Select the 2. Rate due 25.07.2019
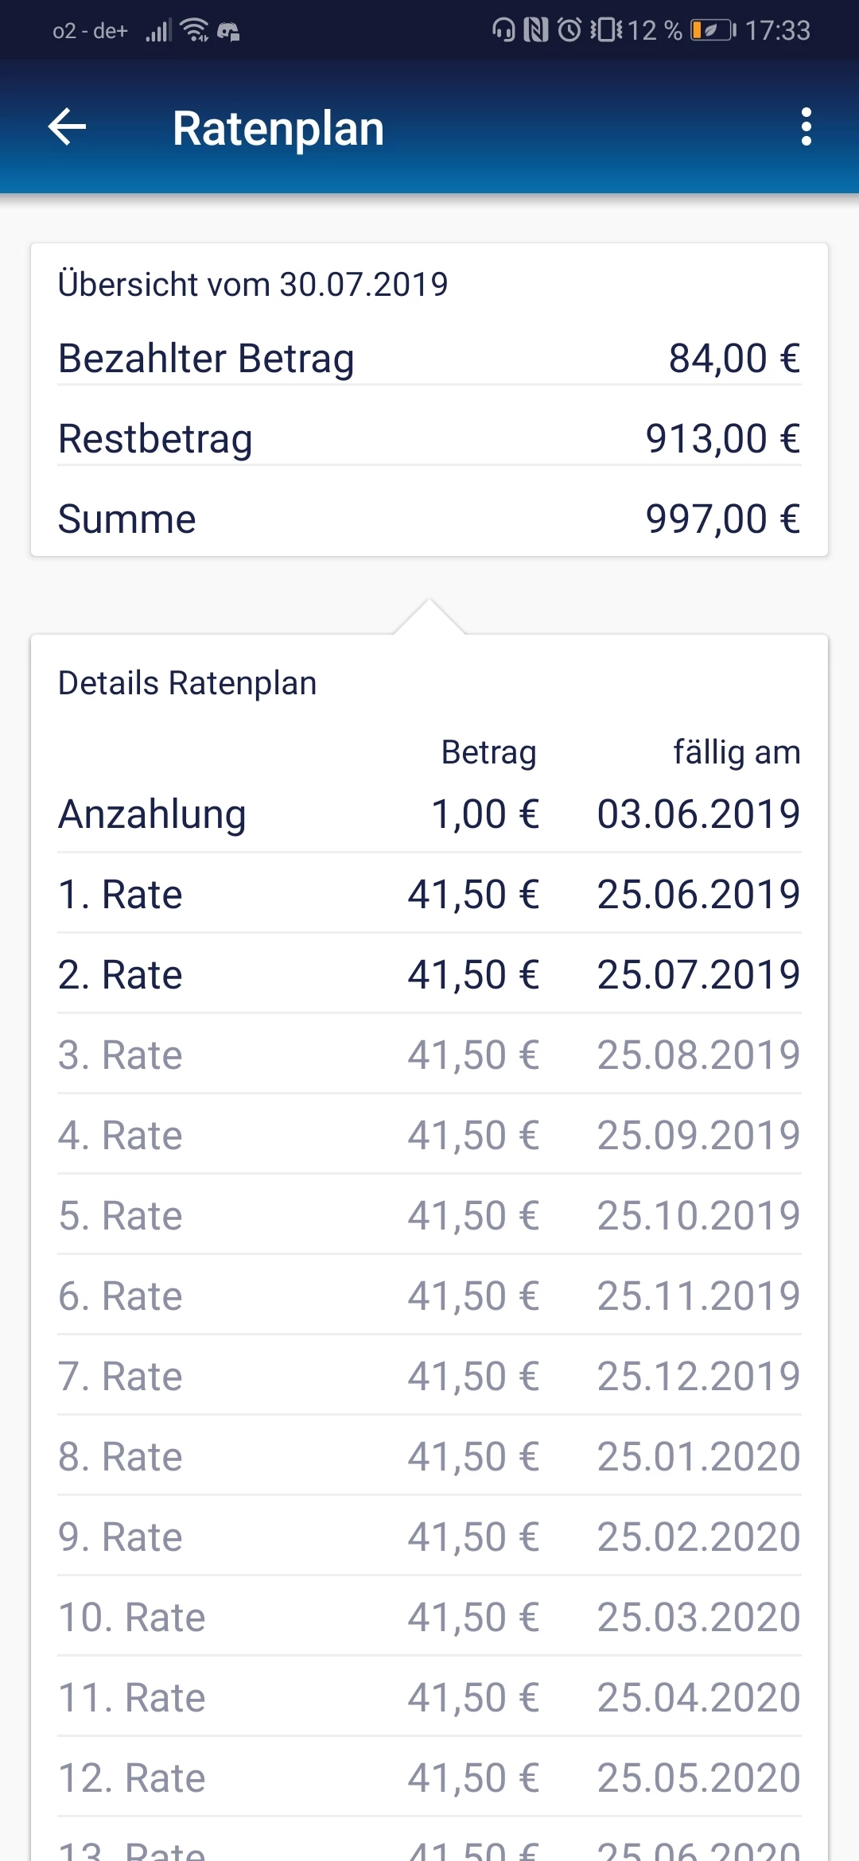 (x=429, y=974)
